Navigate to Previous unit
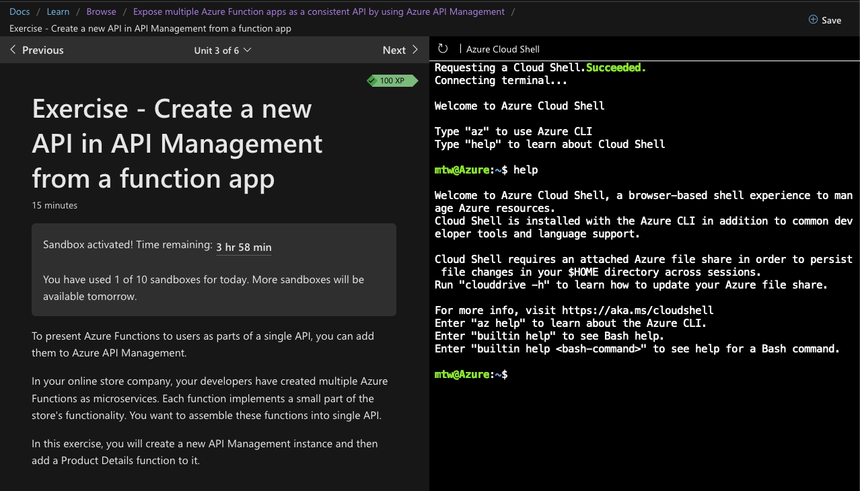 coord(42,49)
